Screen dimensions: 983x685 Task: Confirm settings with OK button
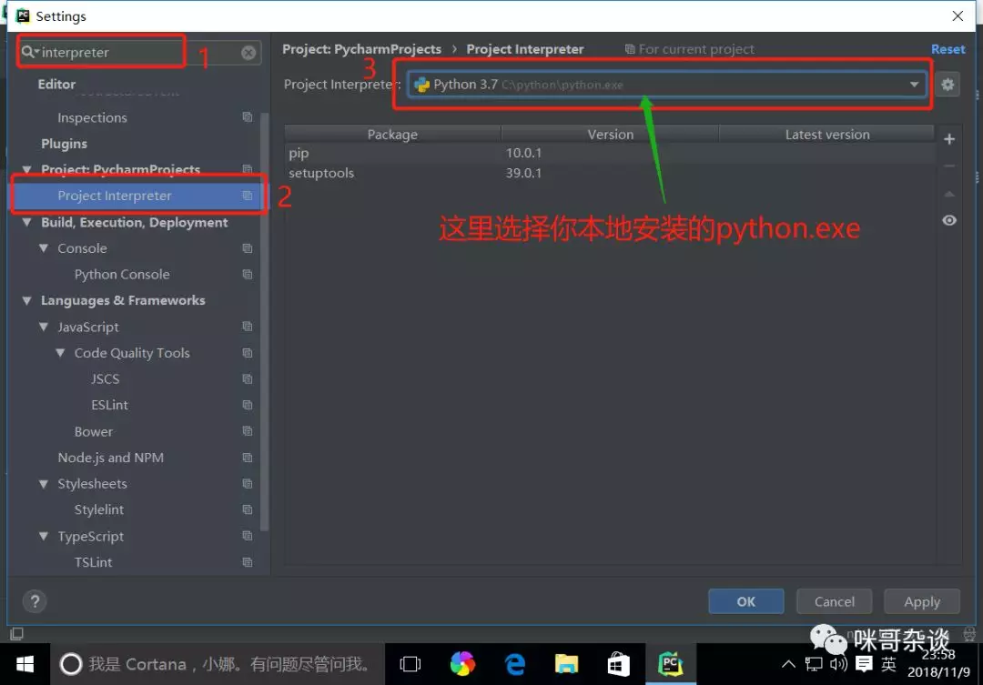point(746,601)
